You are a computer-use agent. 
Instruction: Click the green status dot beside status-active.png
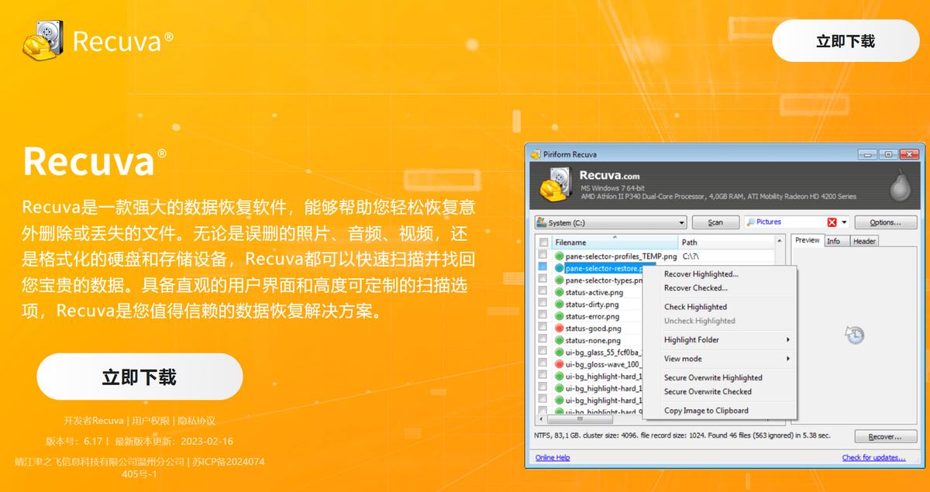pyautogui.click(x=560, y=293)
